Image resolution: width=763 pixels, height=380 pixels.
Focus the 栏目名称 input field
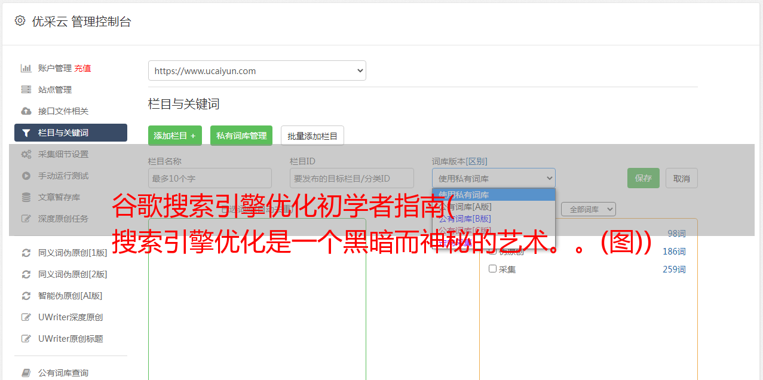coord(210,178)
